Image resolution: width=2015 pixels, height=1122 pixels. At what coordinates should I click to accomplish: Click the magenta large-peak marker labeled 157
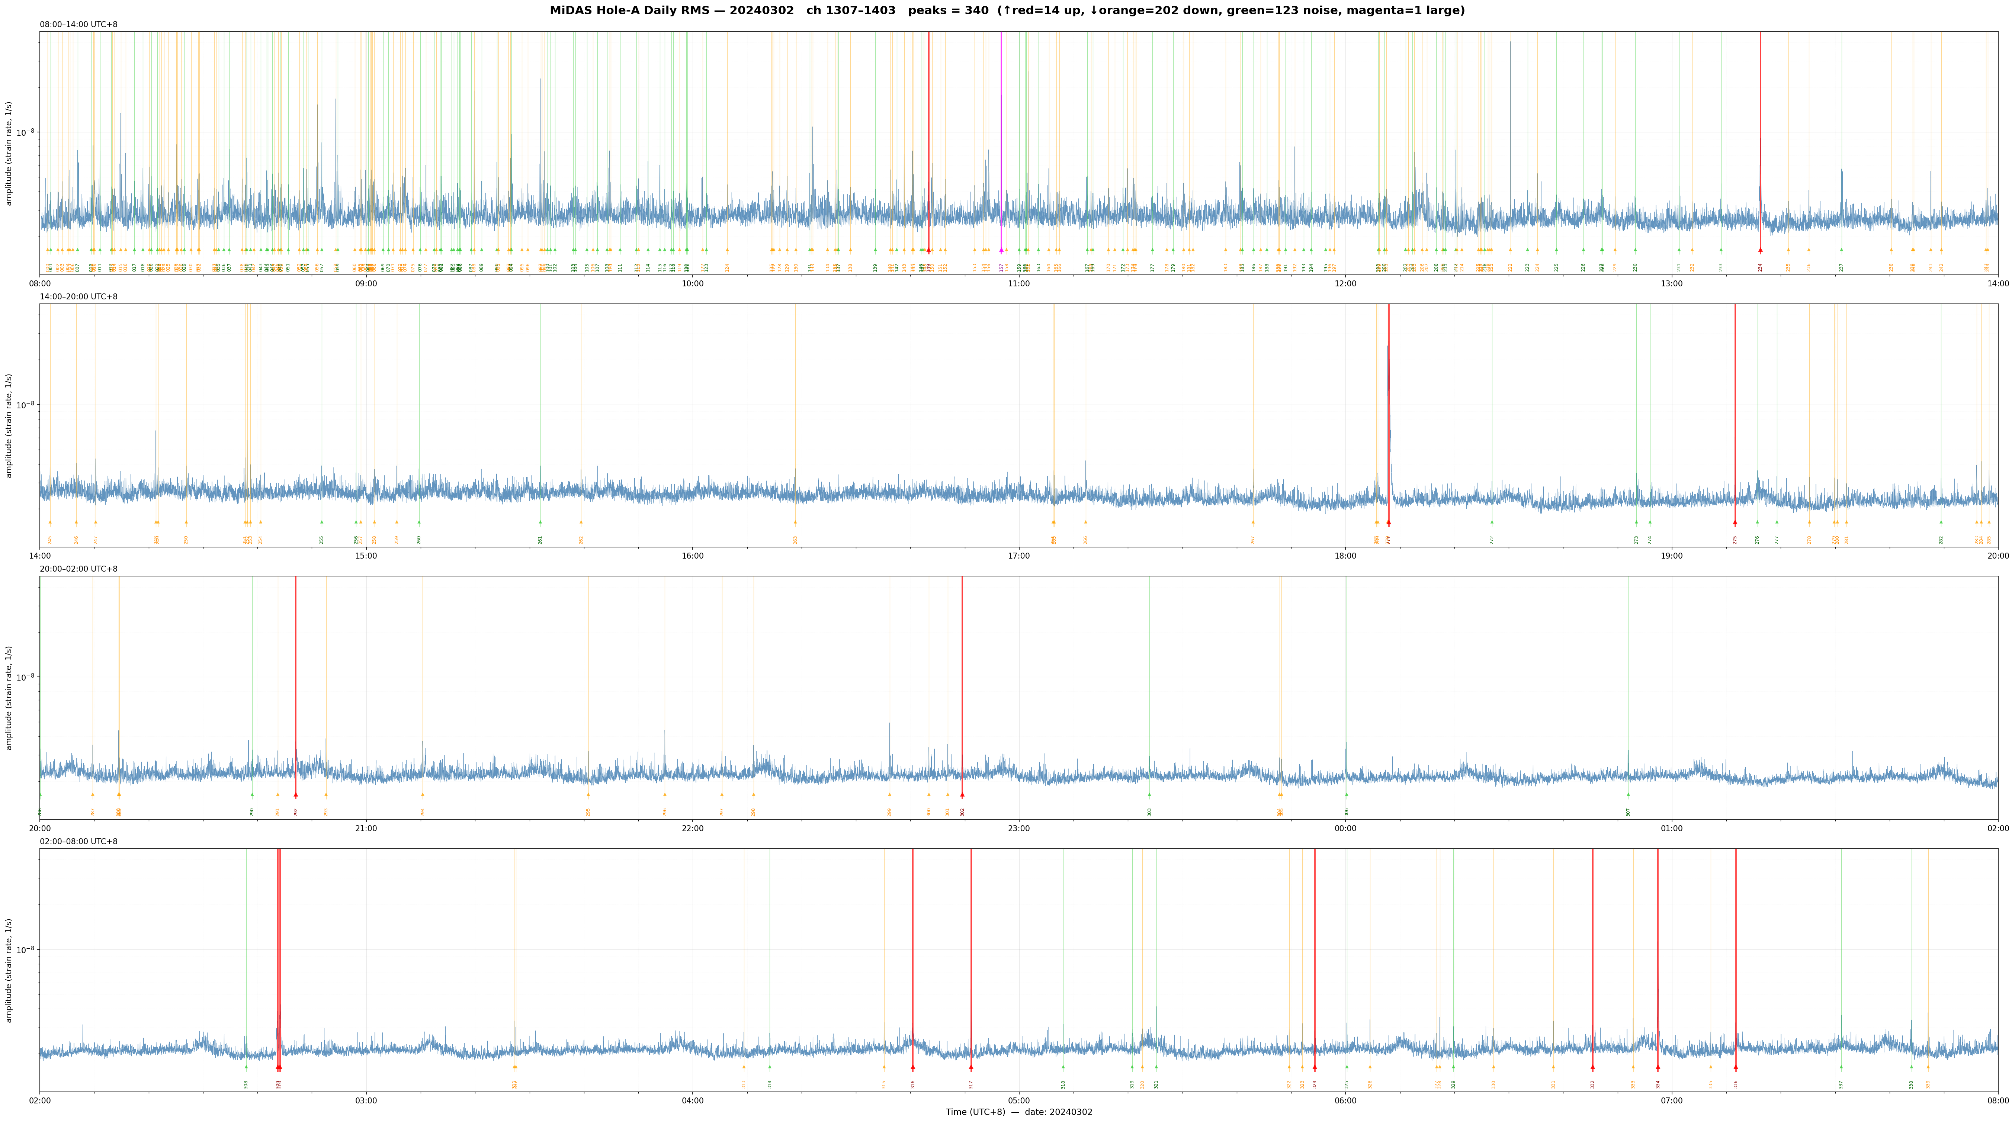pos(1001,250)
